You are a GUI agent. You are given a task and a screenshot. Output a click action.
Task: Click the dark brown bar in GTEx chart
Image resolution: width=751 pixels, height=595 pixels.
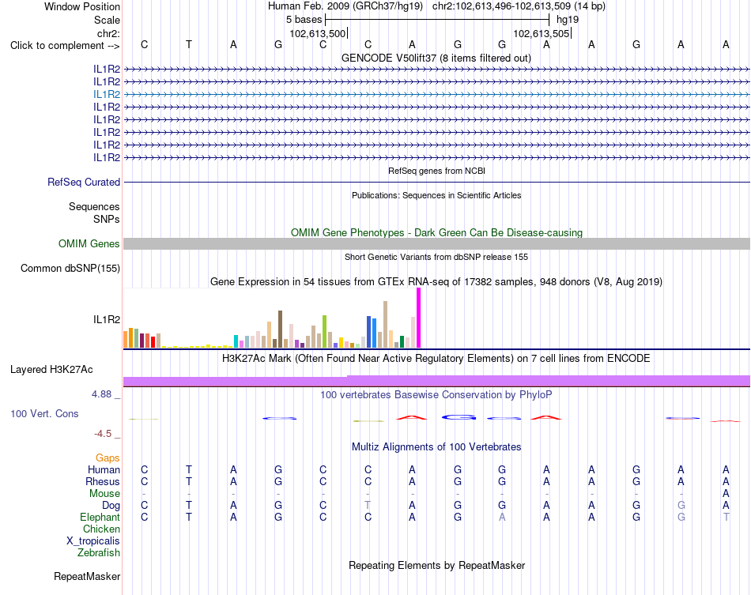click(x=280, y=329)
